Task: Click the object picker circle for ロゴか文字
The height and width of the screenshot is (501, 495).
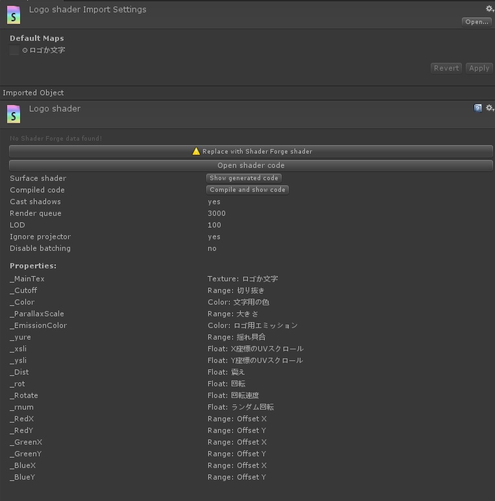Action: [x=25, y=50]
